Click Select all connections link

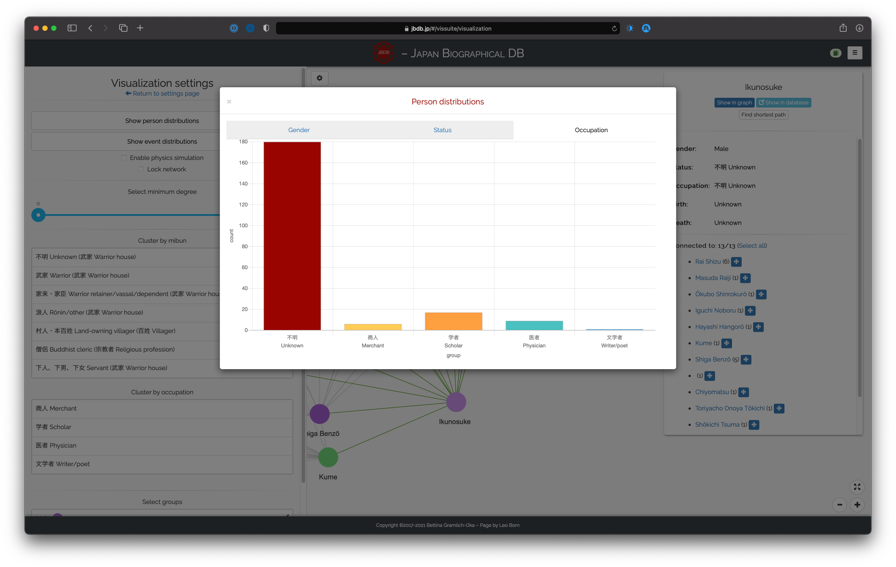752,246
